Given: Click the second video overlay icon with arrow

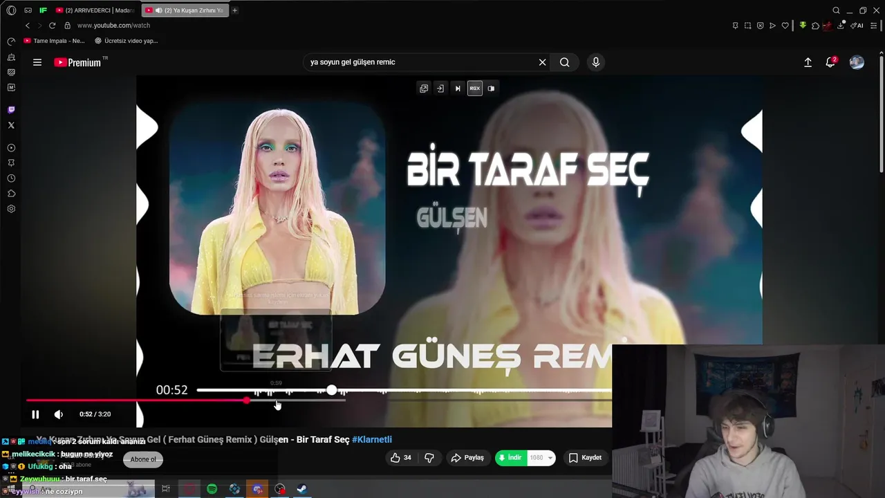Looking at the screenshot, I should pos(440,89).
